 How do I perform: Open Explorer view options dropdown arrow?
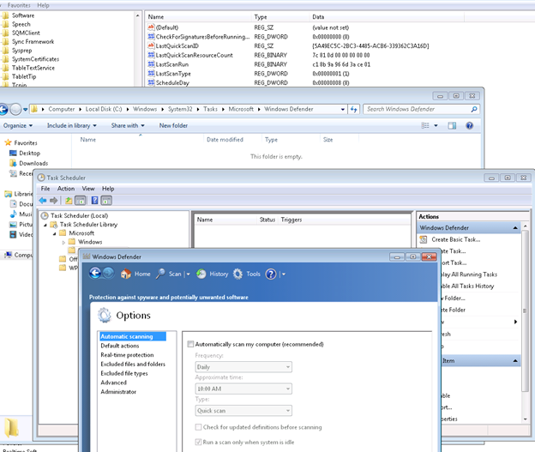click(x=436, y=125)
